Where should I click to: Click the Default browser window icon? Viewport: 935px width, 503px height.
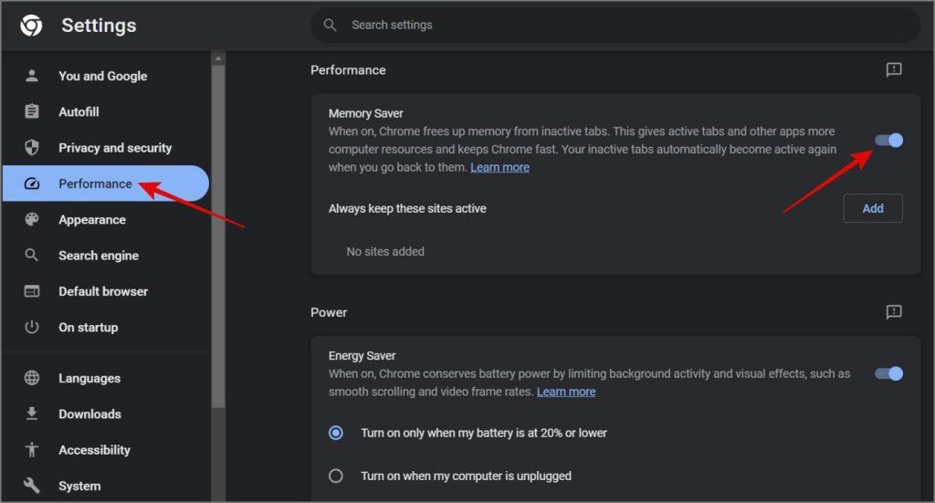pos(32,291)
